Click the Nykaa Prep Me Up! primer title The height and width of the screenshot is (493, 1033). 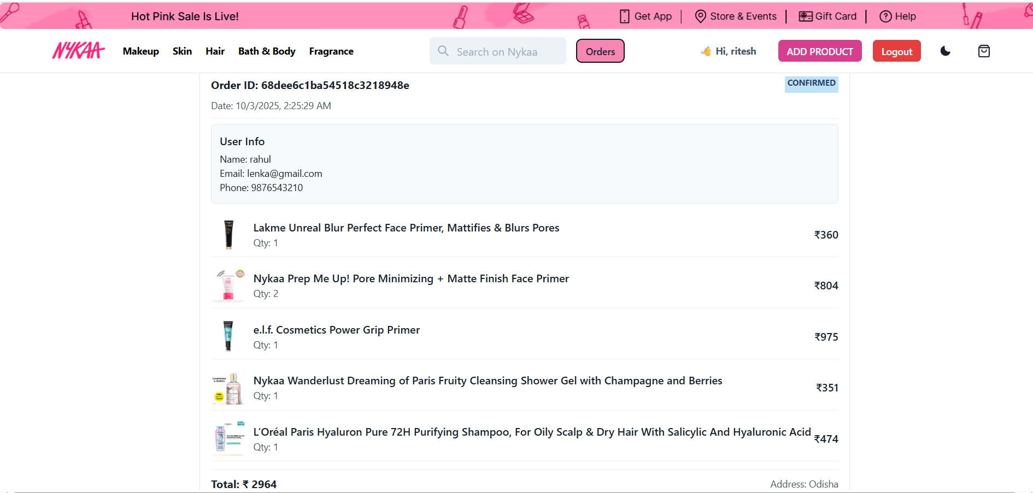pos(411,278)
